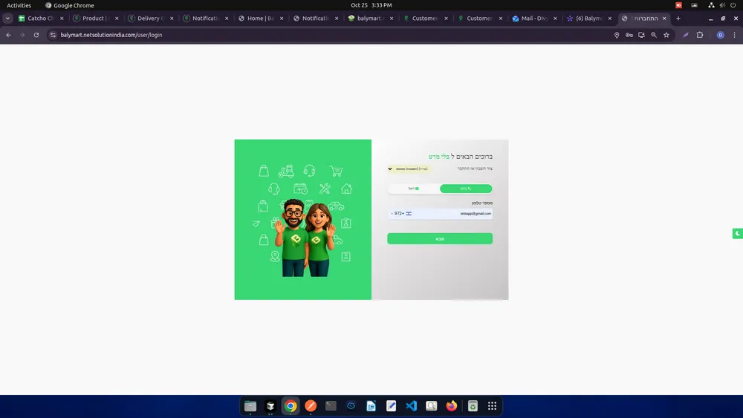Image resolution: width=743 pixels, height=418 pixels.
Task: Open Postman from the dock
Action: pyautogui.click(x=311, y=406)
